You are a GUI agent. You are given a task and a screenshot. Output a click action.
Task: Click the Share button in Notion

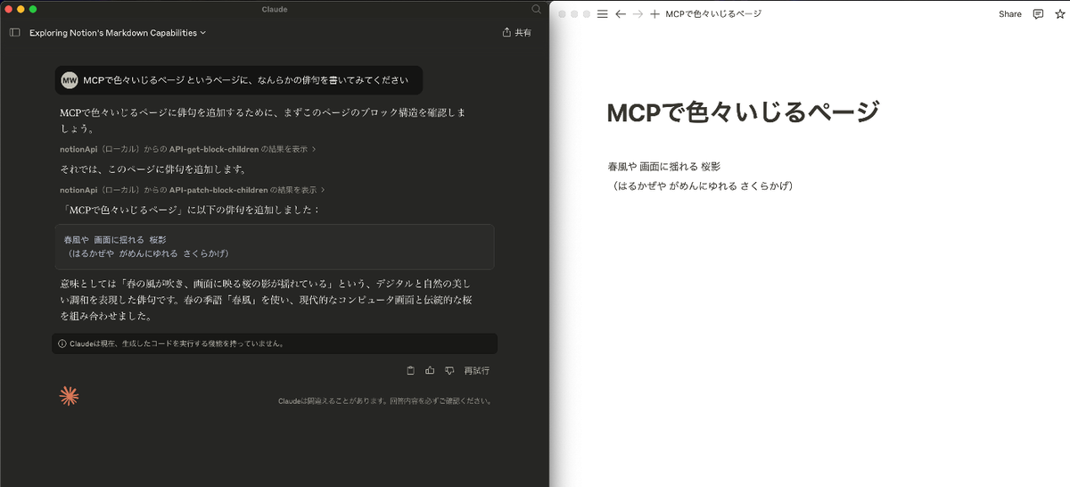pos(1010,14)
